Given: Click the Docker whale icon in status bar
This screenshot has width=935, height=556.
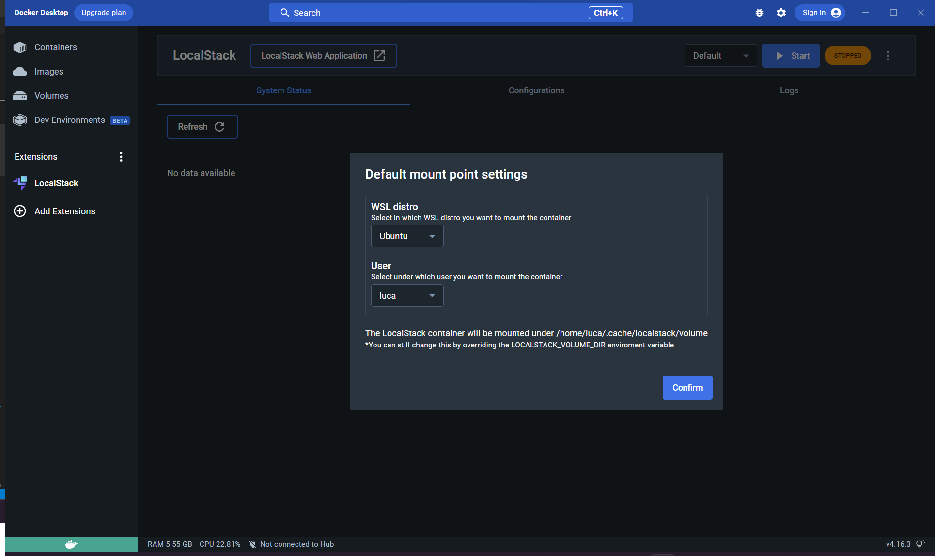Looking at the screenshot, I should coord(71,544).
